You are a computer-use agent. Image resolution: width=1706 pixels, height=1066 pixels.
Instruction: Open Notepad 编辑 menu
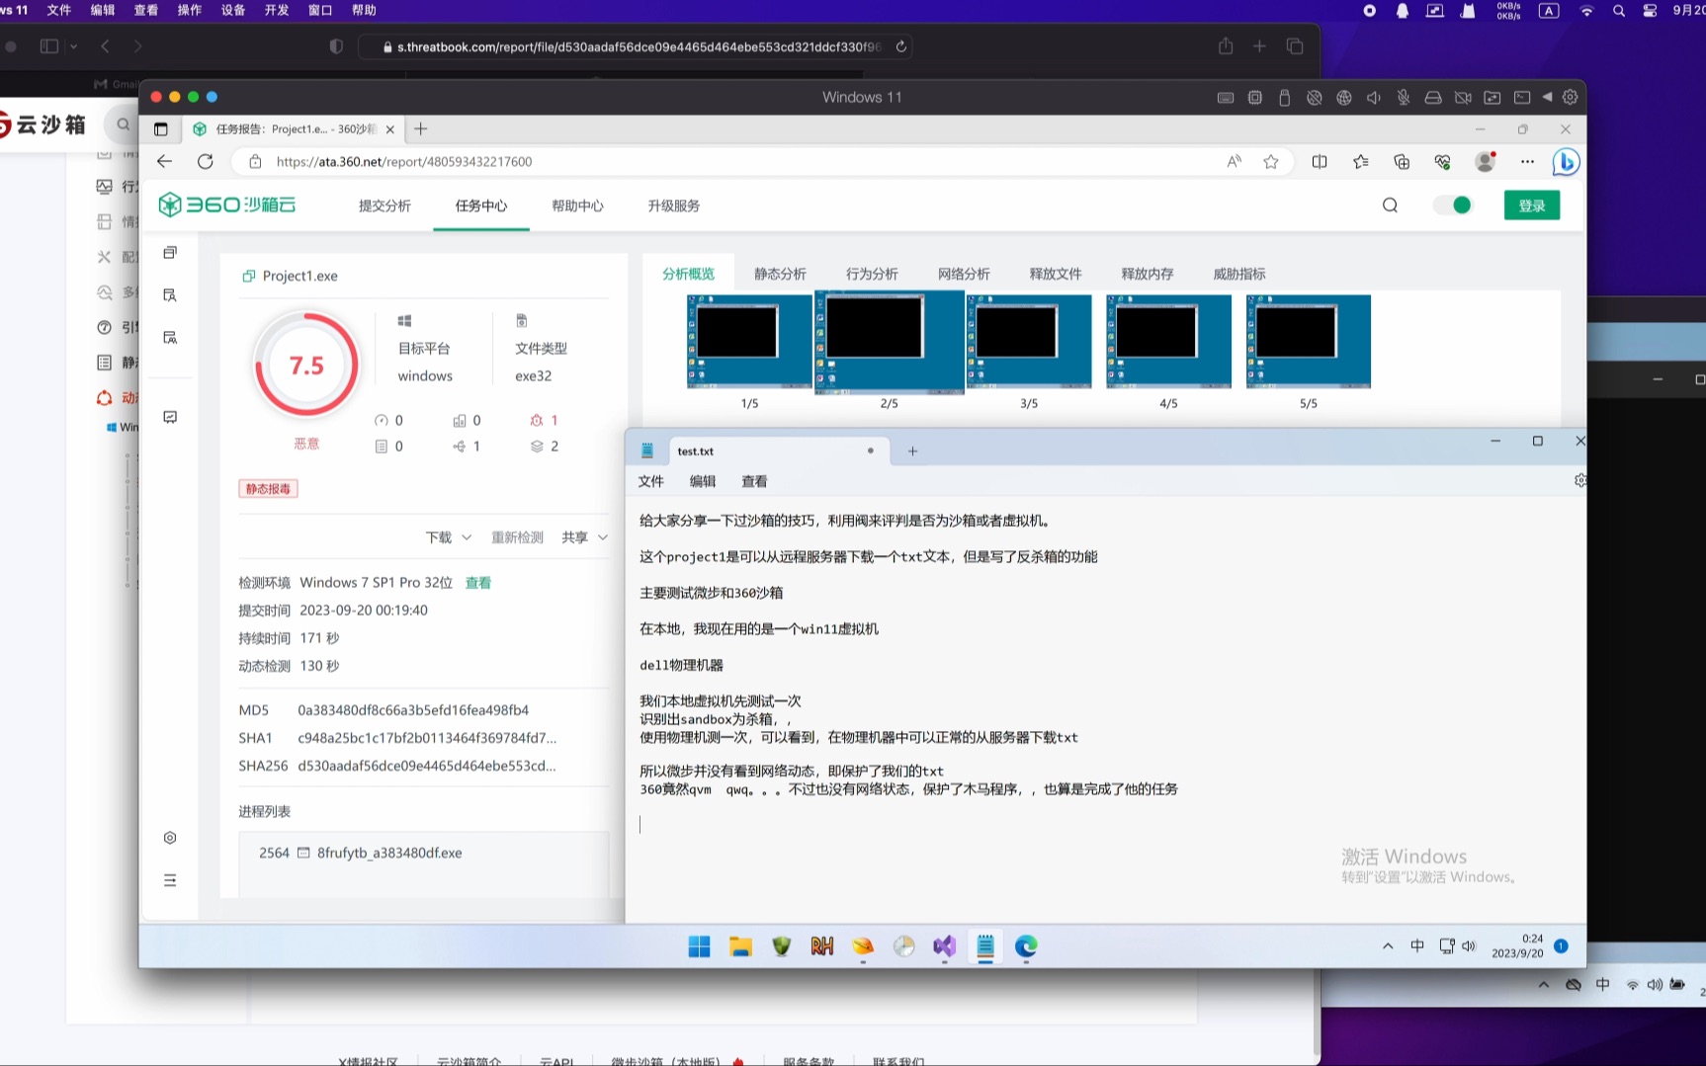click(x=703, y=481)
